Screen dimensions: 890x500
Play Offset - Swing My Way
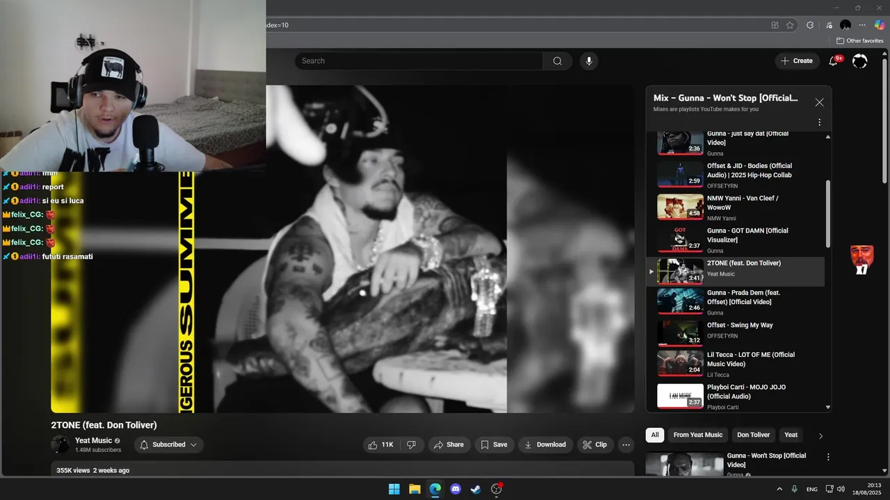(736, 333)
